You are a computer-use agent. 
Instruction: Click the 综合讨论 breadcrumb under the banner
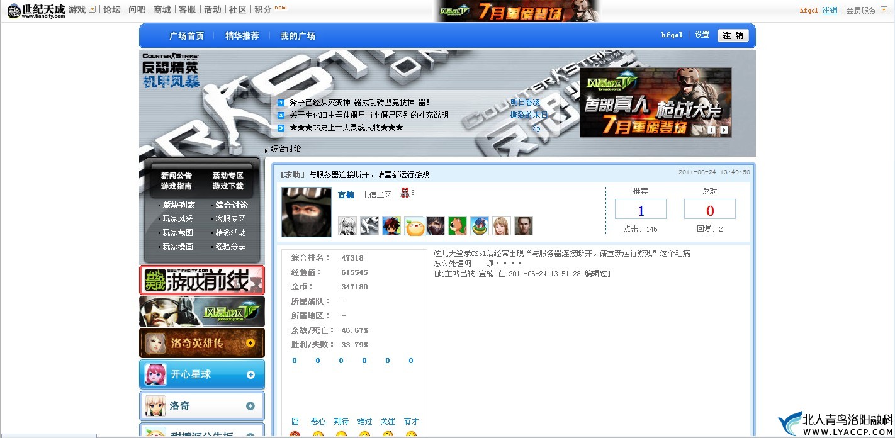(286, 149)
